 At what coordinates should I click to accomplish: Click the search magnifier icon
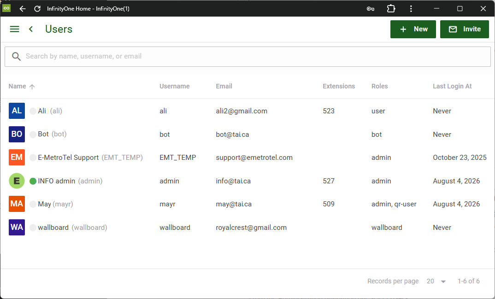point(16,57)
